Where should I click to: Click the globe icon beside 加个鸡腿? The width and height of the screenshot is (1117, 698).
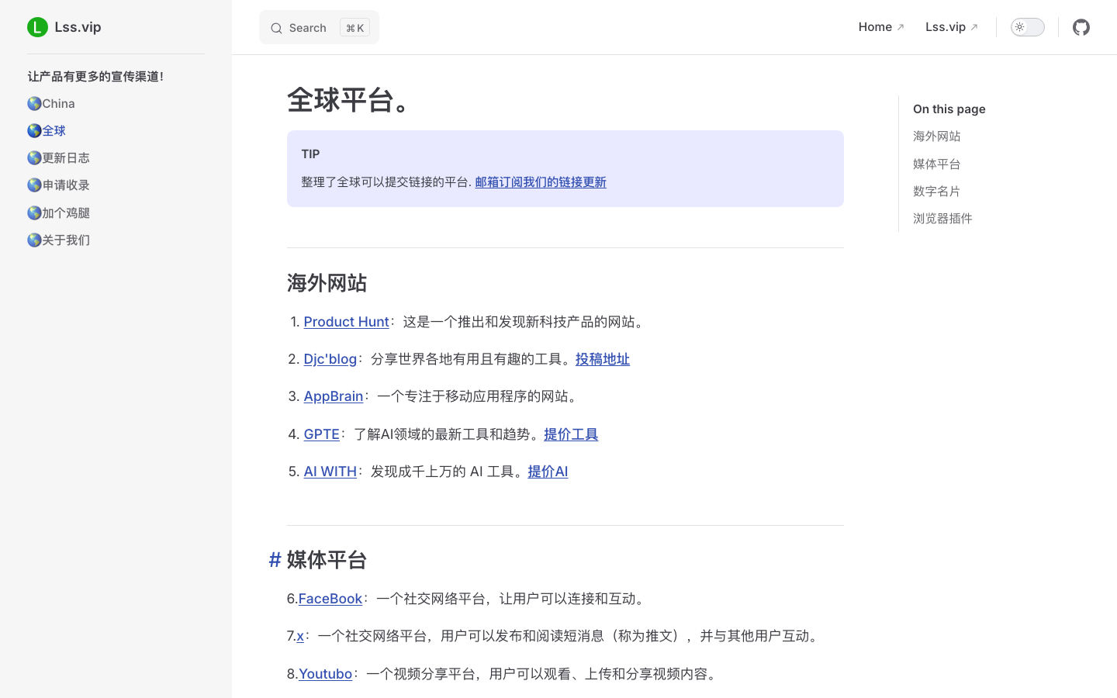(x=34, y=213)
